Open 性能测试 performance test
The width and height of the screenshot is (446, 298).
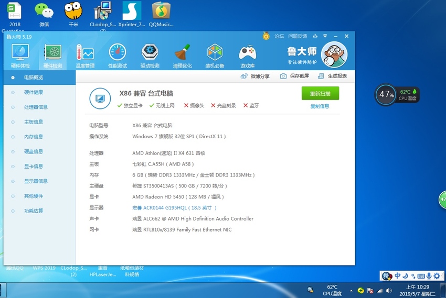coord(118,56)
